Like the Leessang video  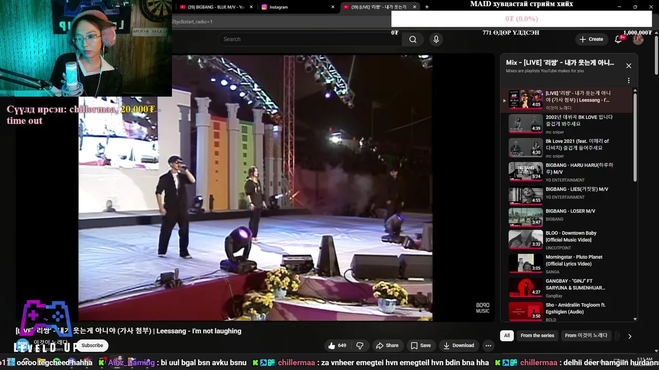(338, 345)
